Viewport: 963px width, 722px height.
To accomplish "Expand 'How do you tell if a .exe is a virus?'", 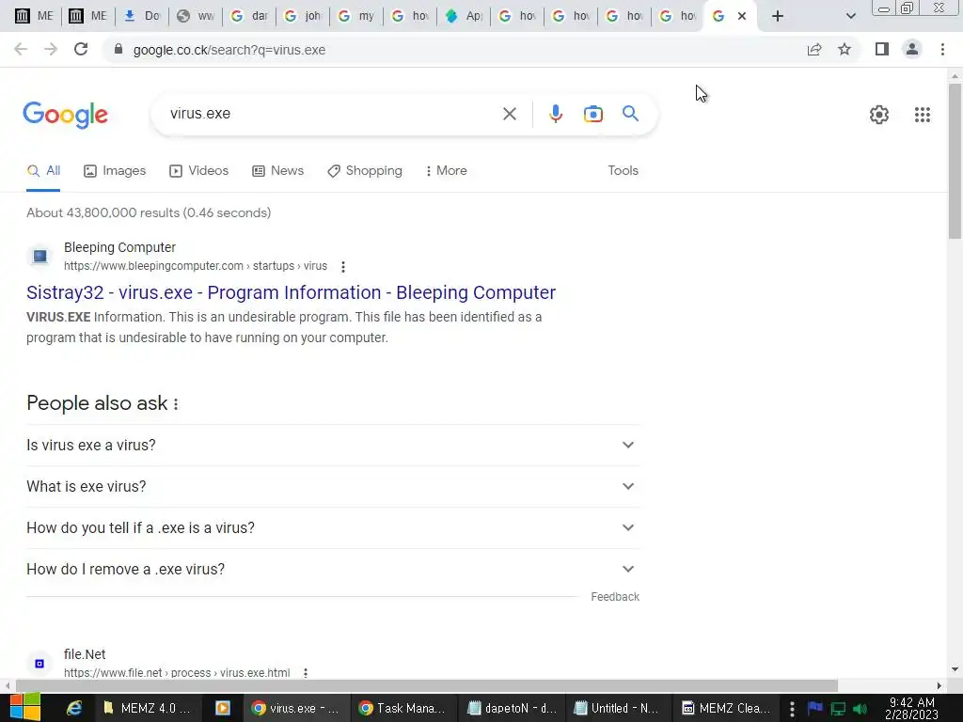I will [x=333, y=528].
